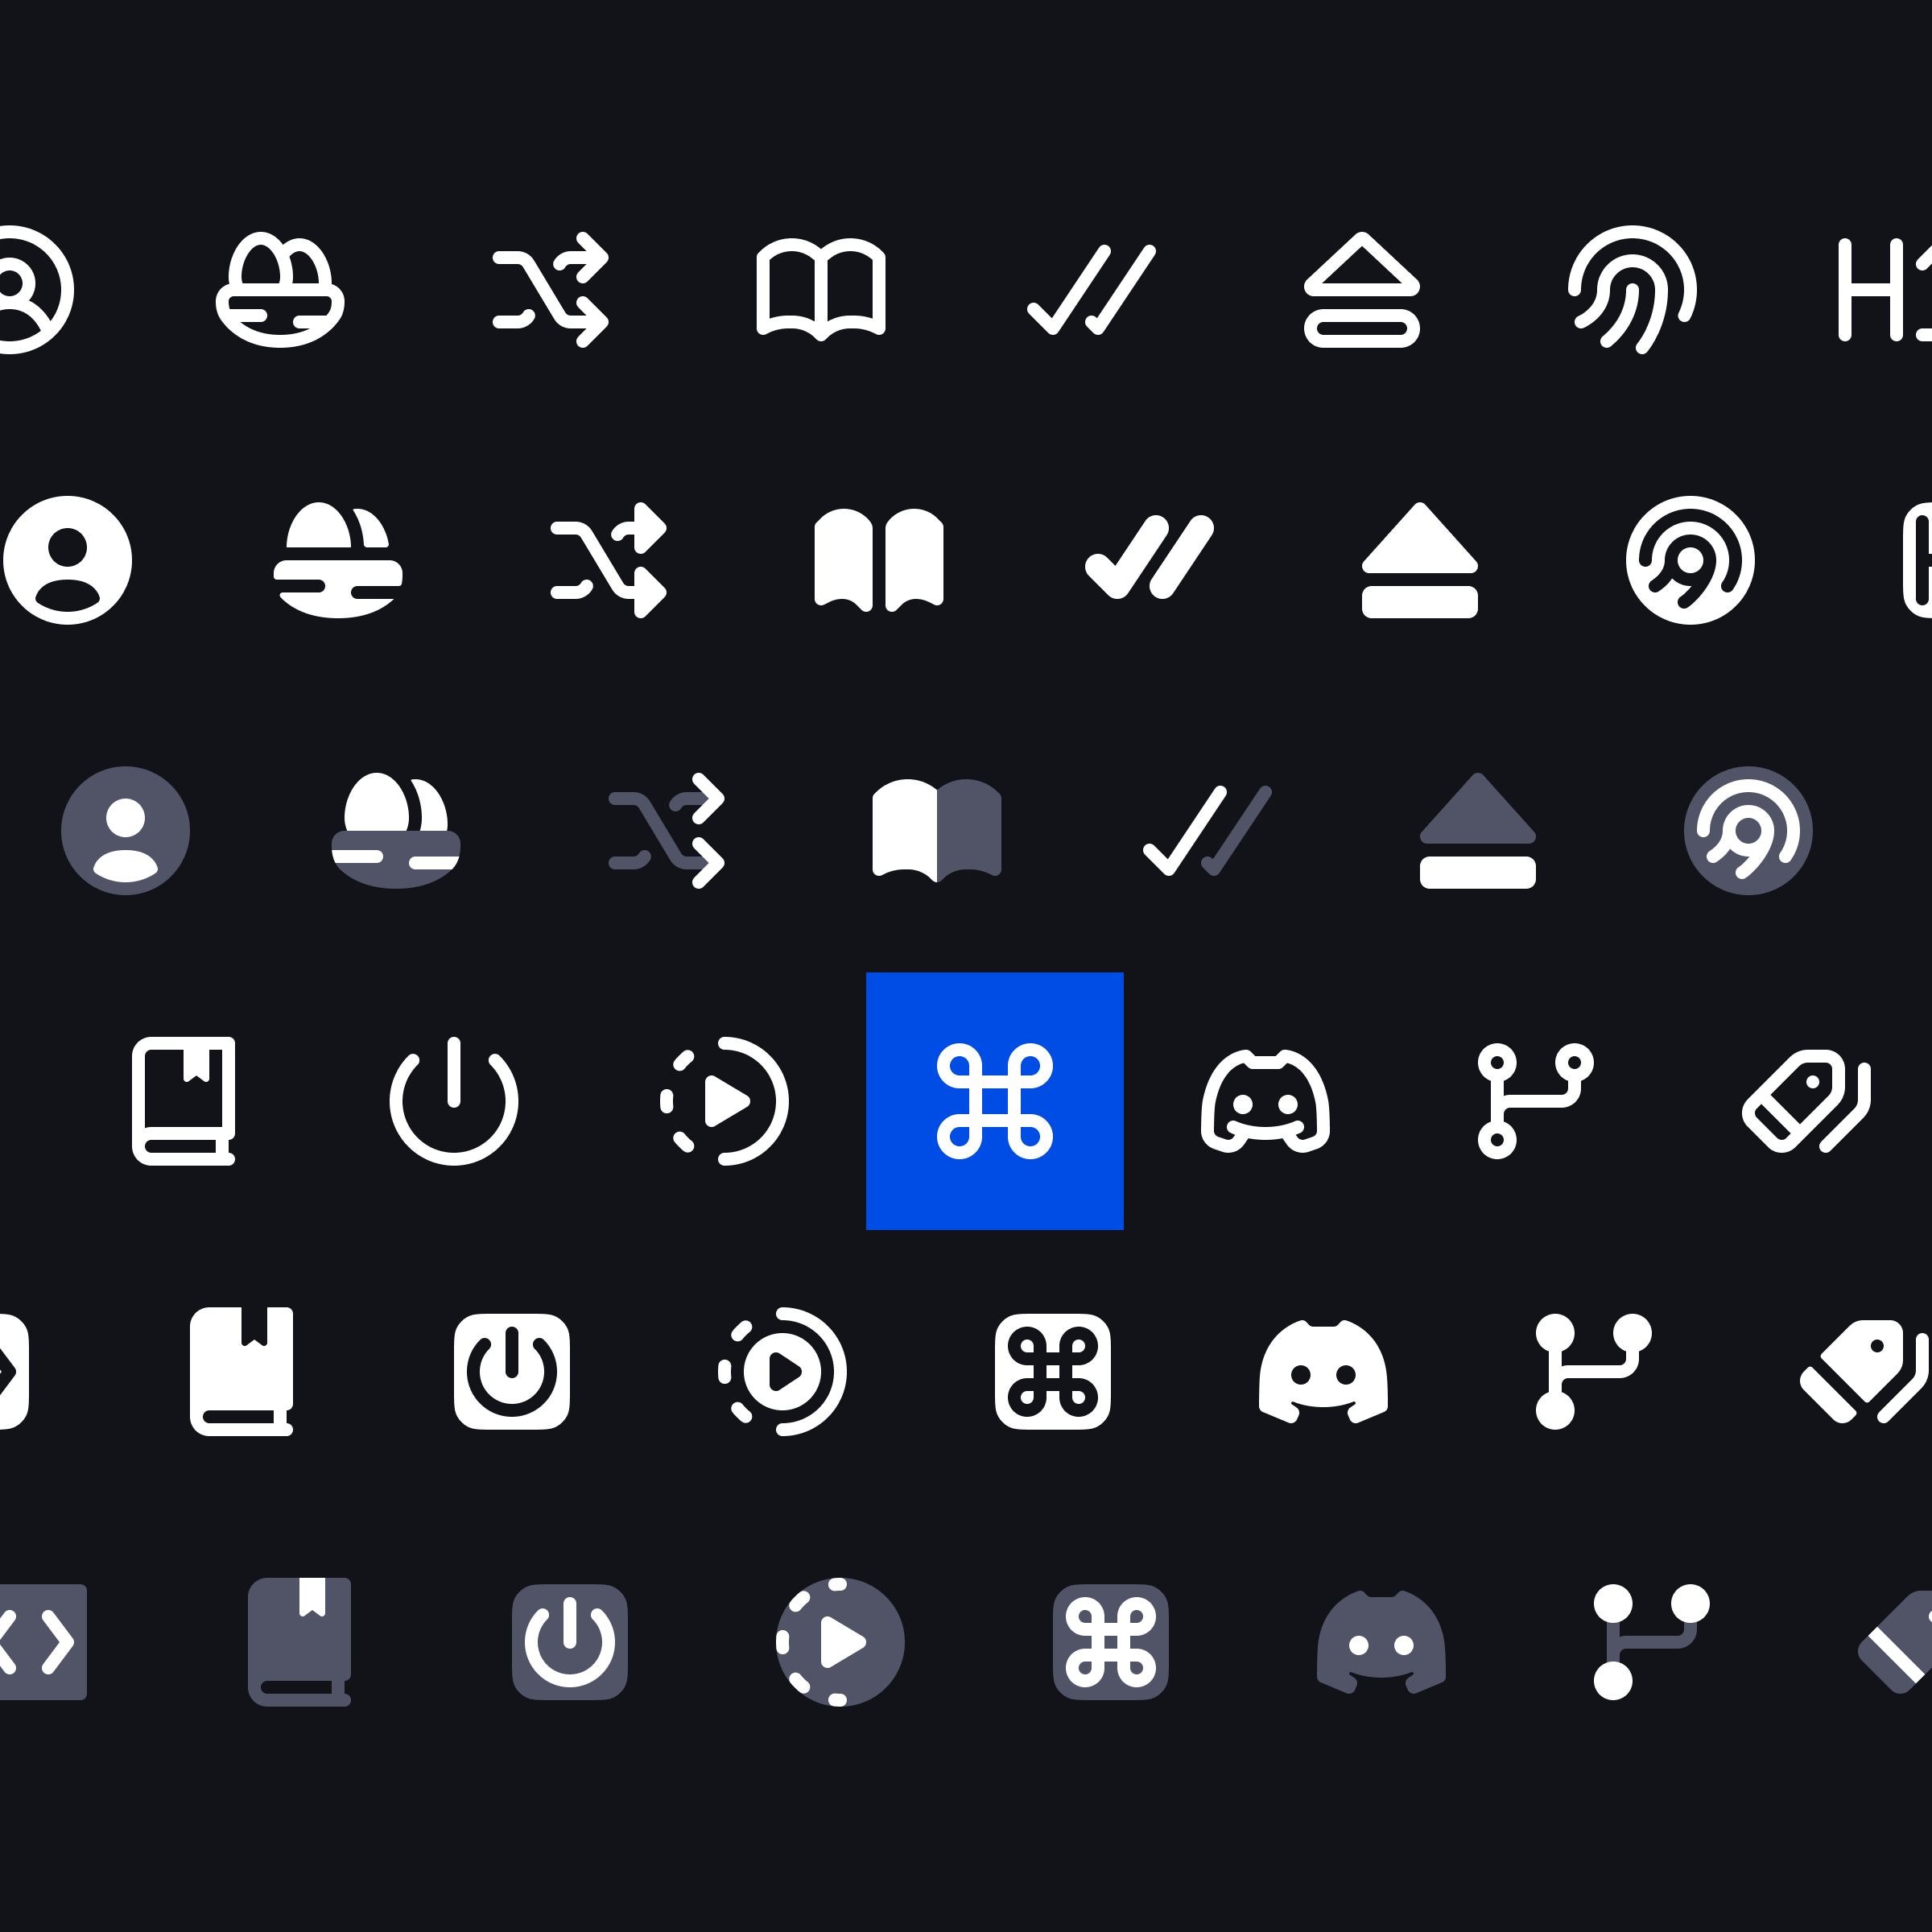
Task: Select the outlined fingerprint icon
Action: click(1632, 290)
